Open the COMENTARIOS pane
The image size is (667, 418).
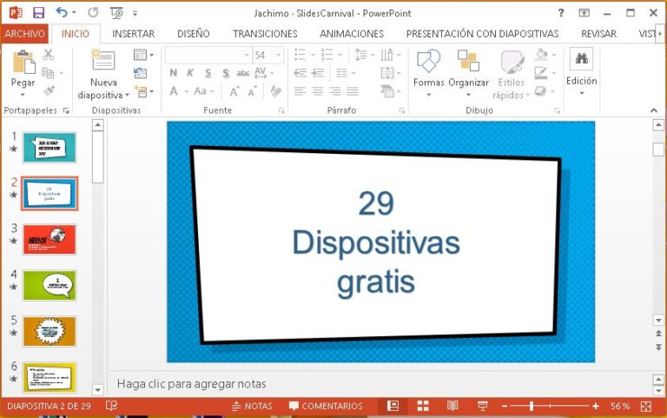pos(326,406)
